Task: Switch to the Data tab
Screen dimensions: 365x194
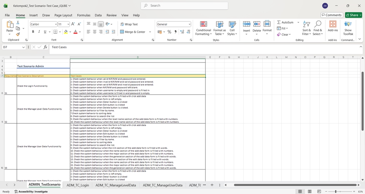Action: (x=98, y=15)
